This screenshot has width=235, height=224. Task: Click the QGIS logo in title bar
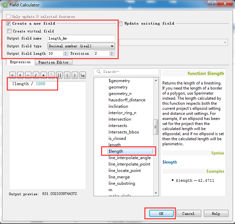[5, 5]
